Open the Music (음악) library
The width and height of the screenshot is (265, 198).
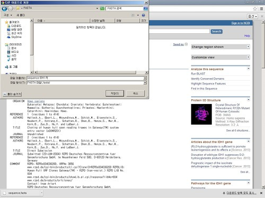12,59
